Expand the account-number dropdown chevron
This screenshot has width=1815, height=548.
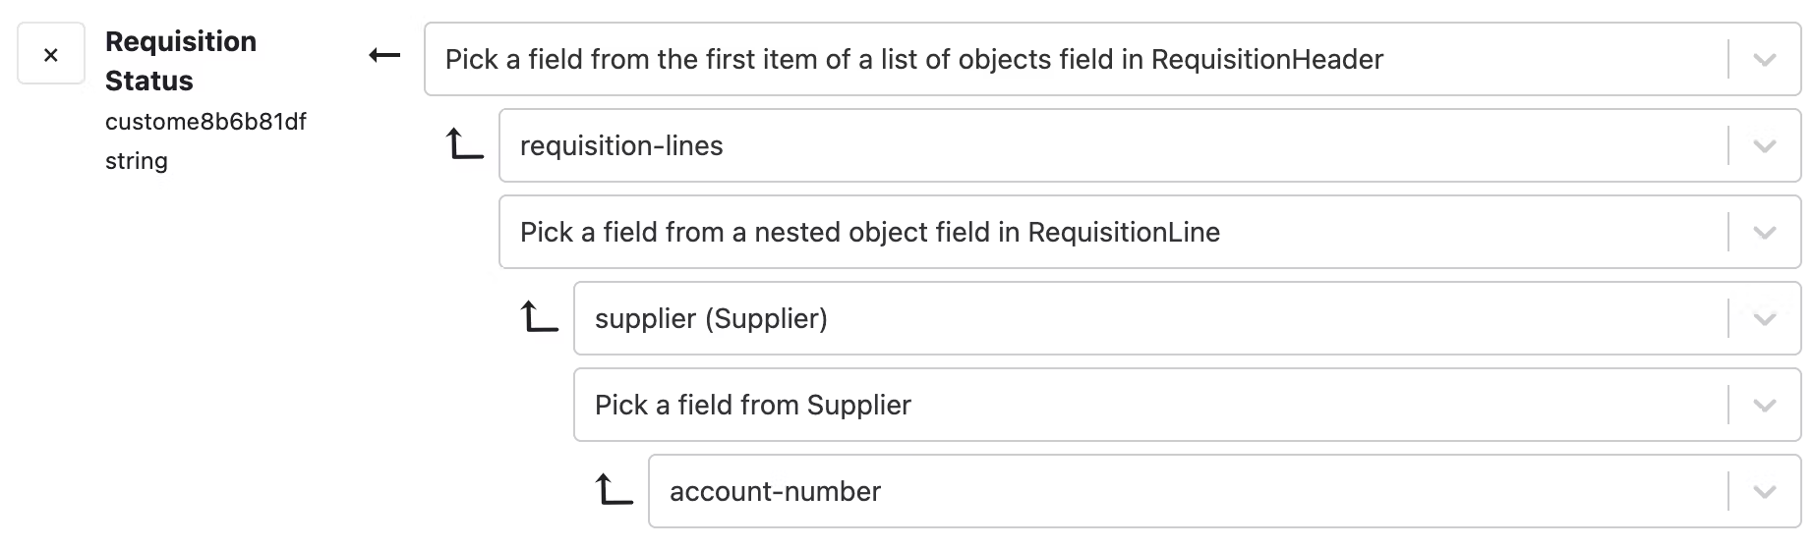coord(1764,492)
